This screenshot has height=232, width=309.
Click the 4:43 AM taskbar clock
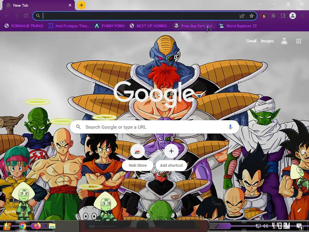(x=281, y=226)
